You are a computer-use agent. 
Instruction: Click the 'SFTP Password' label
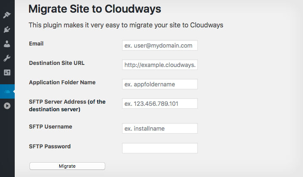click(x=50, y=146)
